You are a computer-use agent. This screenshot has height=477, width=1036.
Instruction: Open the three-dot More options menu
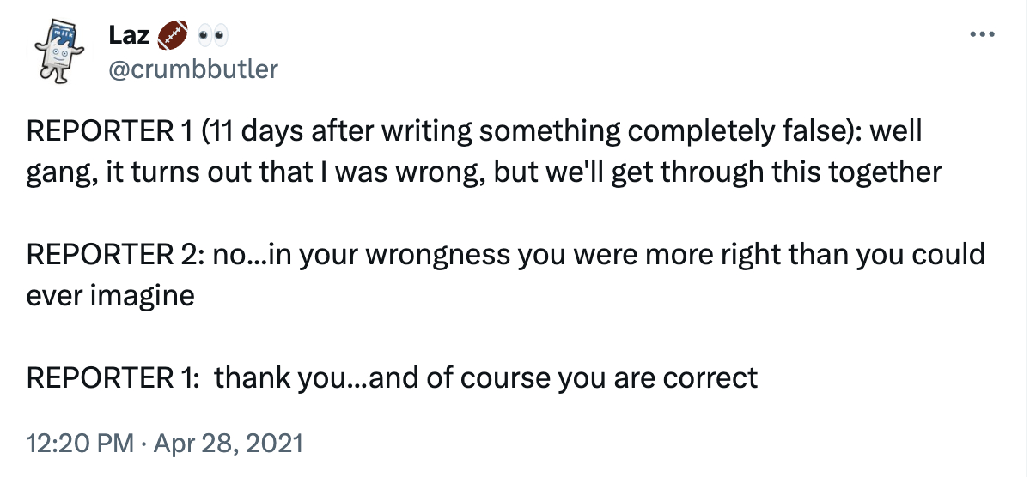point(982,35)
